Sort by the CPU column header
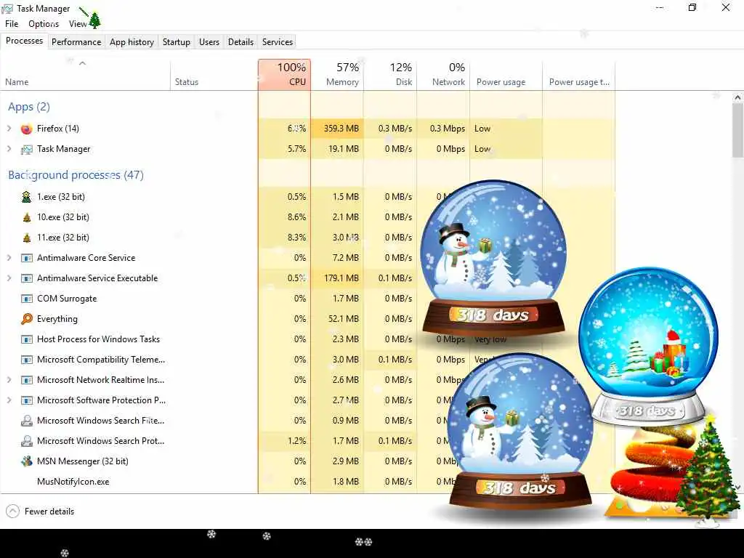 click(284, 75)
